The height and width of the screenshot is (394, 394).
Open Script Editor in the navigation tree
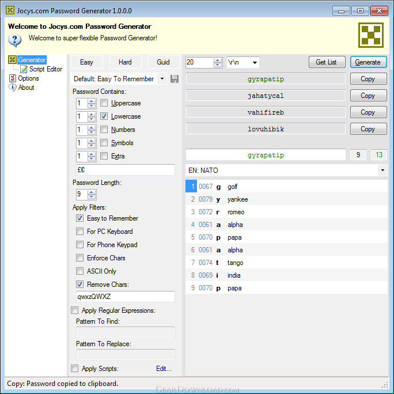click(x=46, y=69)
